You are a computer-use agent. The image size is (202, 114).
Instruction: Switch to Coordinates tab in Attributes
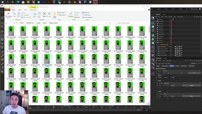(165, 66)
